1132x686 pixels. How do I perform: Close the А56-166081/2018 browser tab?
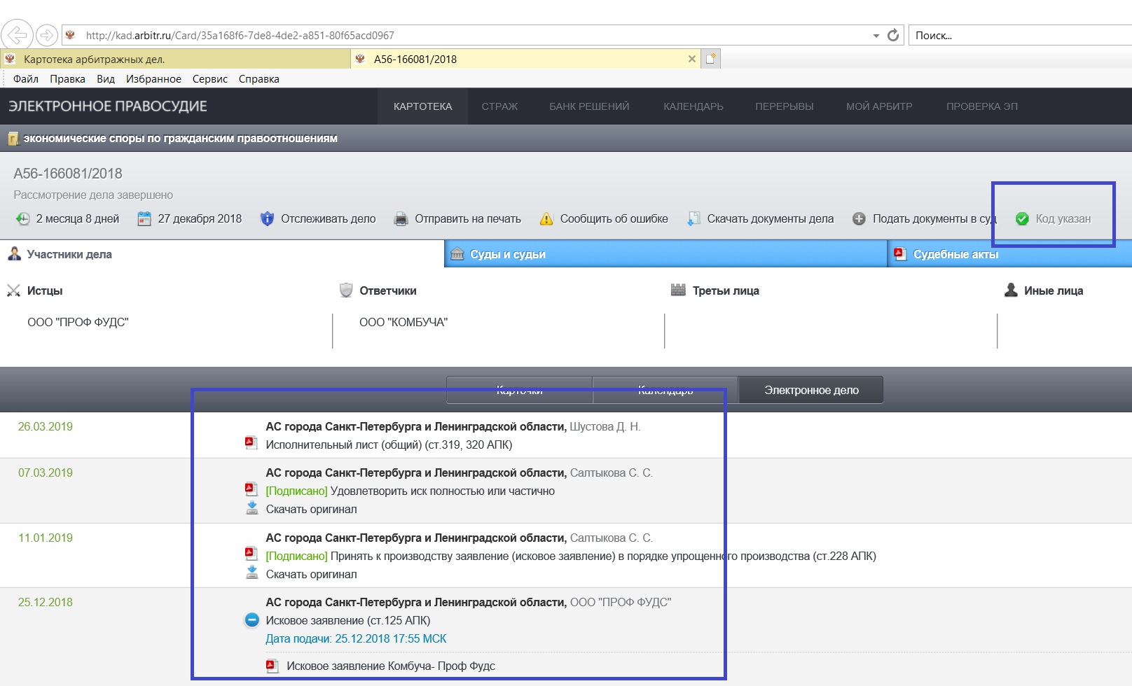[x=692, y=59]
